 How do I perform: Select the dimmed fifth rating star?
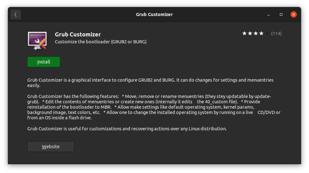[267, 33]
